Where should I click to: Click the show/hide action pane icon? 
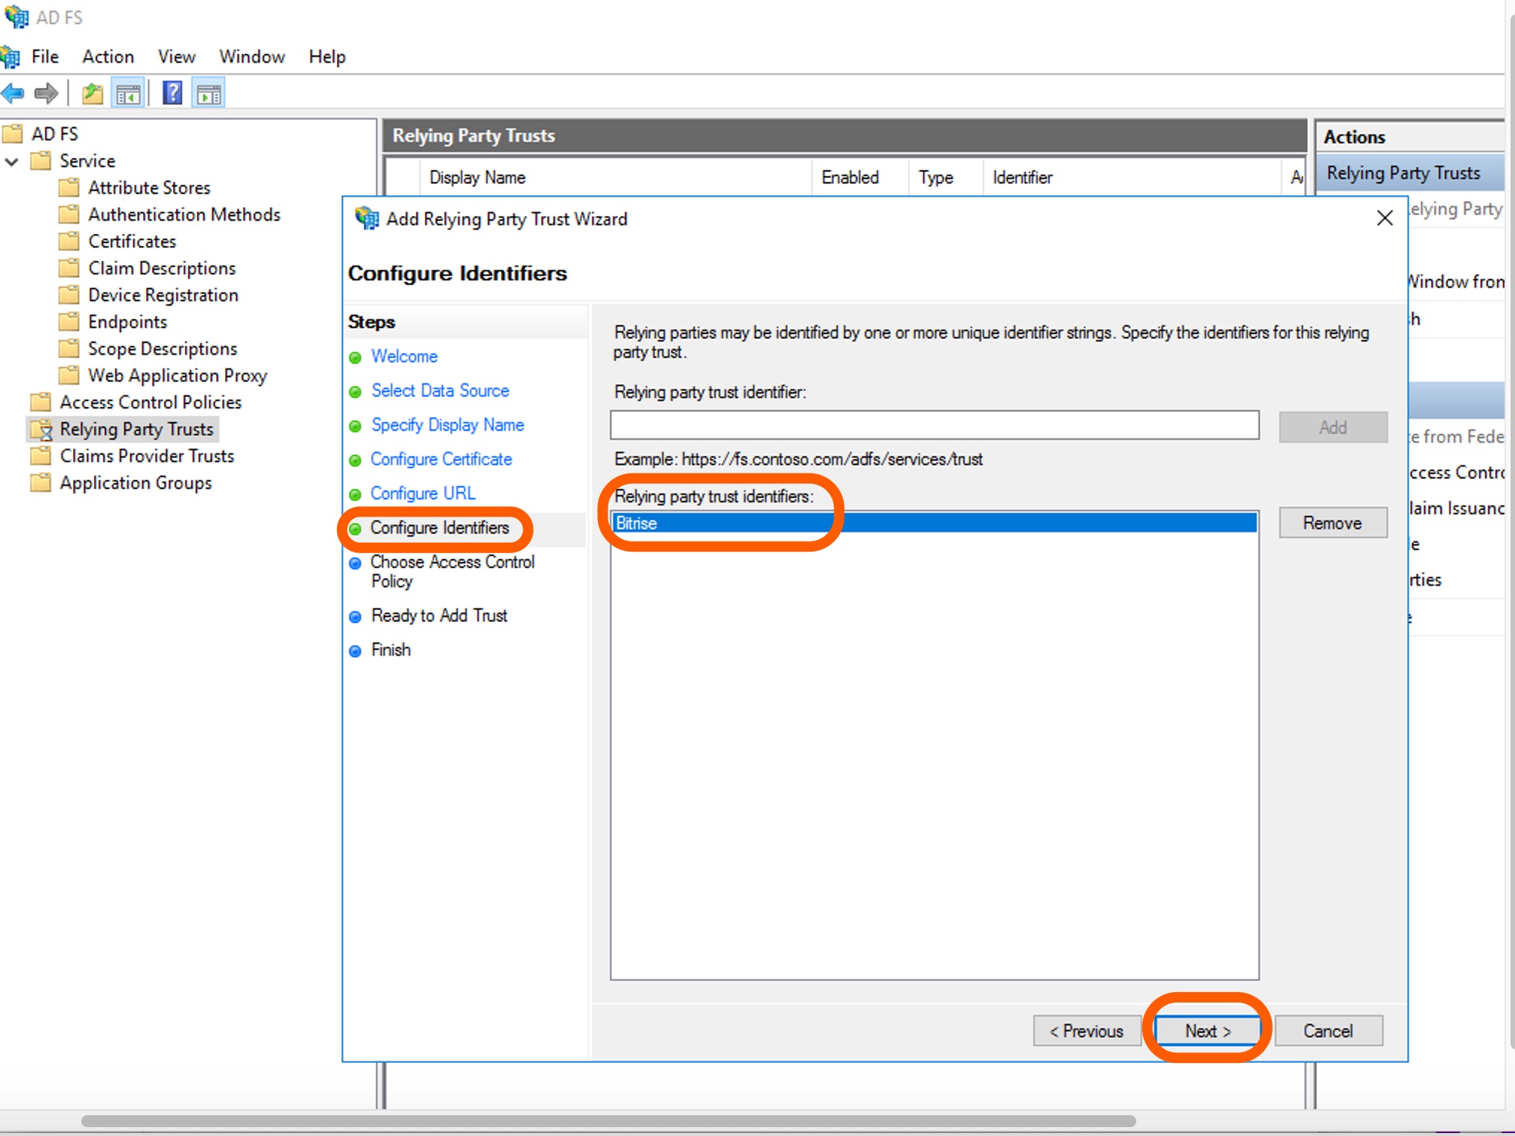(x=209, y=94)
